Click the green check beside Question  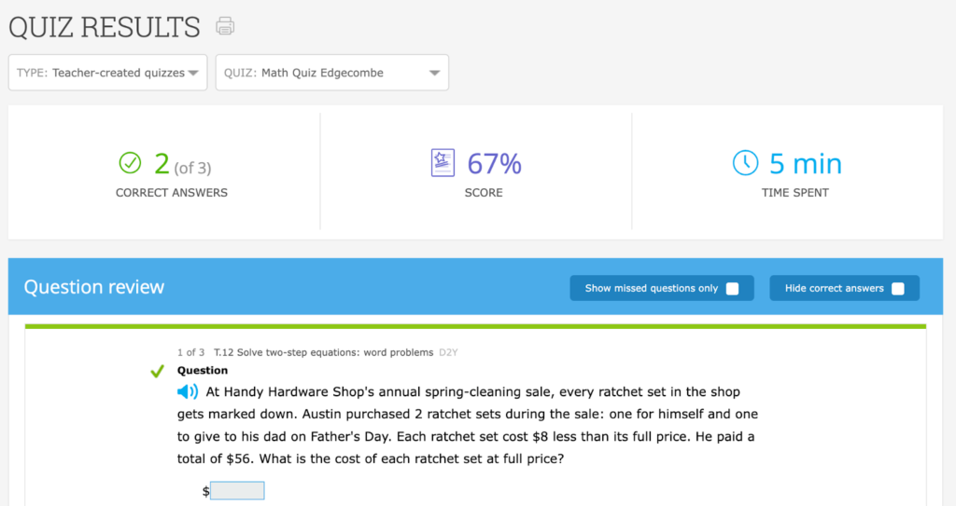click(157, 371)
